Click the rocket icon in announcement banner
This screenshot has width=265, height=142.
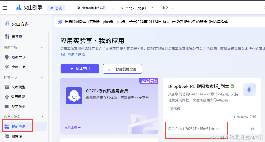tap(60, 22)
